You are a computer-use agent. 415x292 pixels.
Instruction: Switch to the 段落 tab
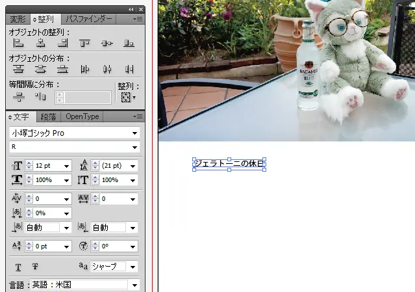[x=48, y=116]
